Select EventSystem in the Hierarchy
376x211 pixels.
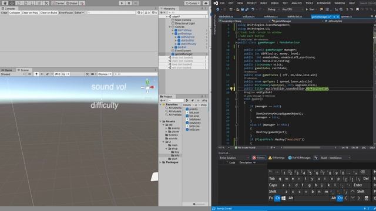(183, 51)
